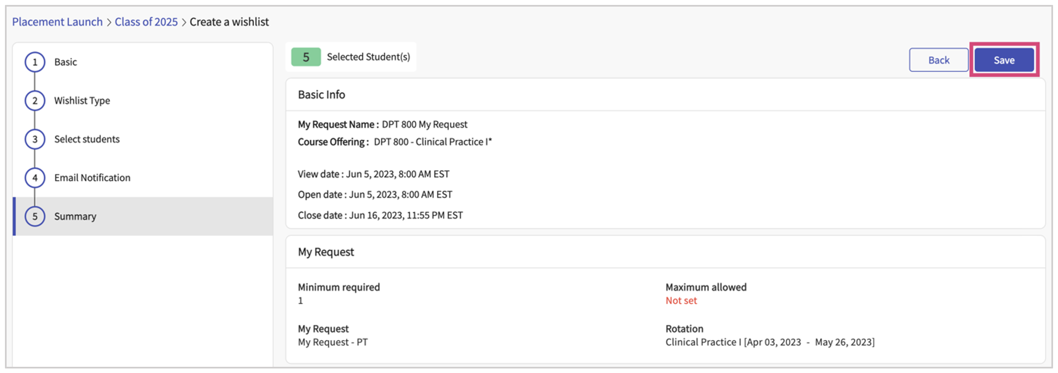Click the step 3 circle icon
This screenshot has width=1058, height=373.
(35, 139)
